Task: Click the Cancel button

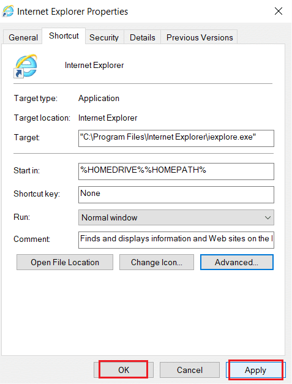Action: (x=190, y=370)
